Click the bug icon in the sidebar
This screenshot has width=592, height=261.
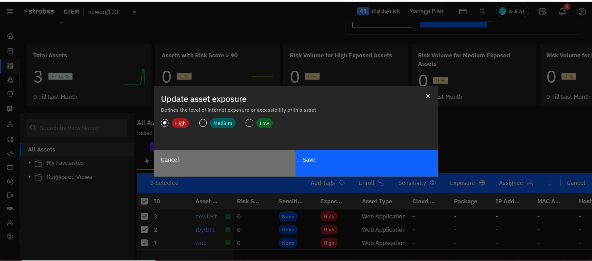(10, 80)
